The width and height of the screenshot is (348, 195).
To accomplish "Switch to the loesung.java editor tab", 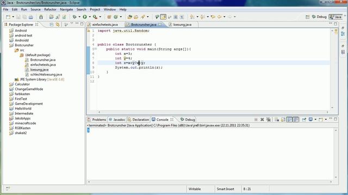I will (182, 24).
